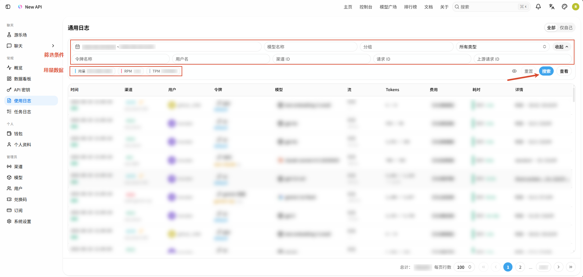This screenshot has height=277, width=583.
Task: Open 游乐场 in sidebar
Action: (31, 35)
